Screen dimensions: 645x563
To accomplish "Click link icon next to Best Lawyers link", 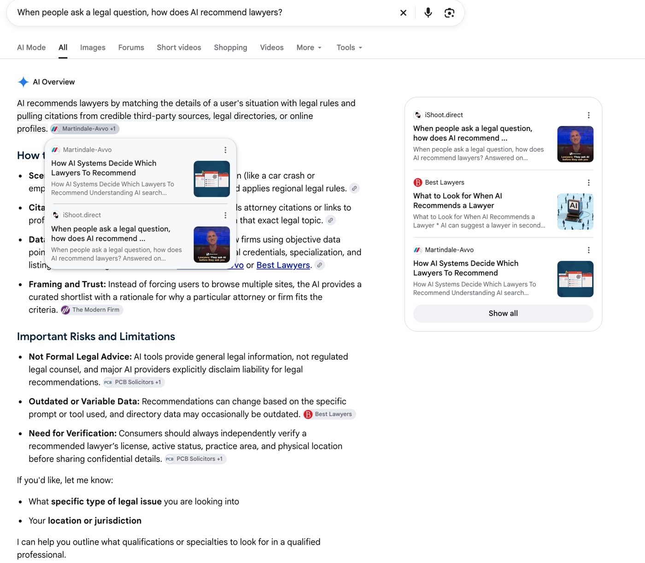I will (320, 265).
